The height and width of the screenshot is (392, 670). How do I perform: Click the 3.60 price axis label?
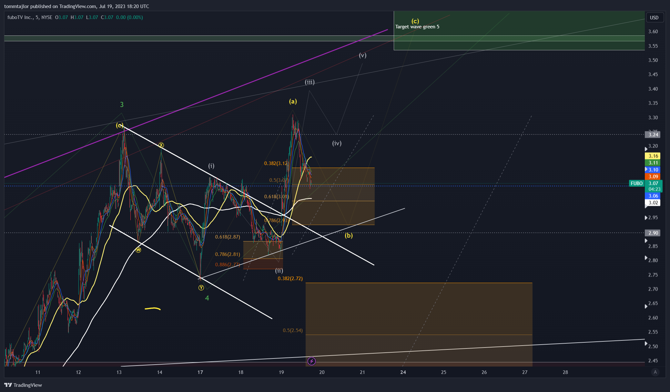pyautogui.click(x=653, y=32)
